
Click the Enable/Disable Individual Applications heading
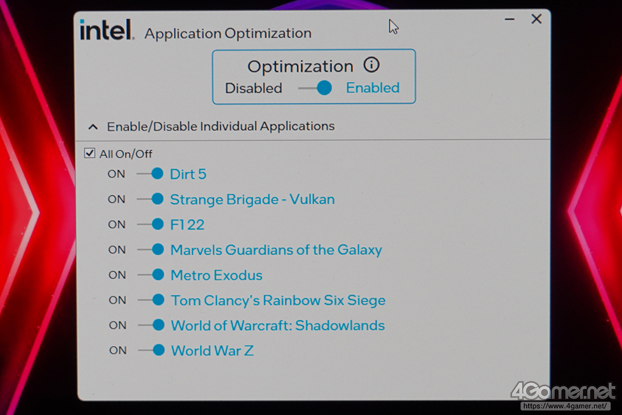(x=221, y=126)
